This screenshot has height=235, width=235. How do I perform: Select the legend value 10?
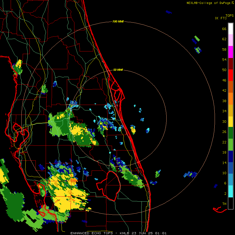point(224,173)
